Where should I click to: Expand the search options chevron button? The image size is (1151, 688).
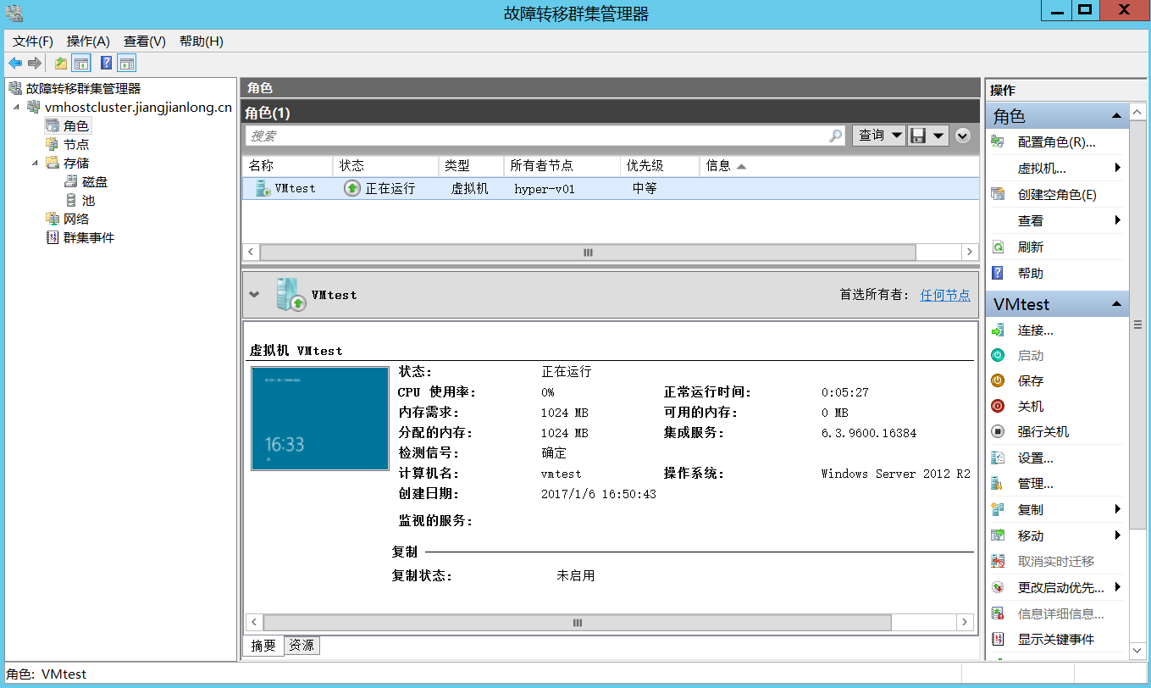tap(962, 136)
